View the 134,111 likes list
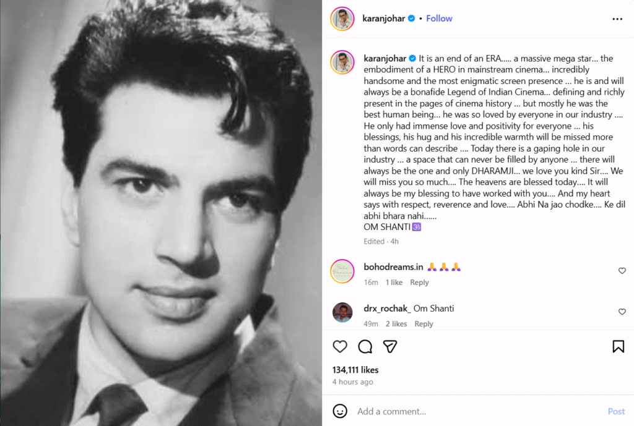 [x=355, y=370]
